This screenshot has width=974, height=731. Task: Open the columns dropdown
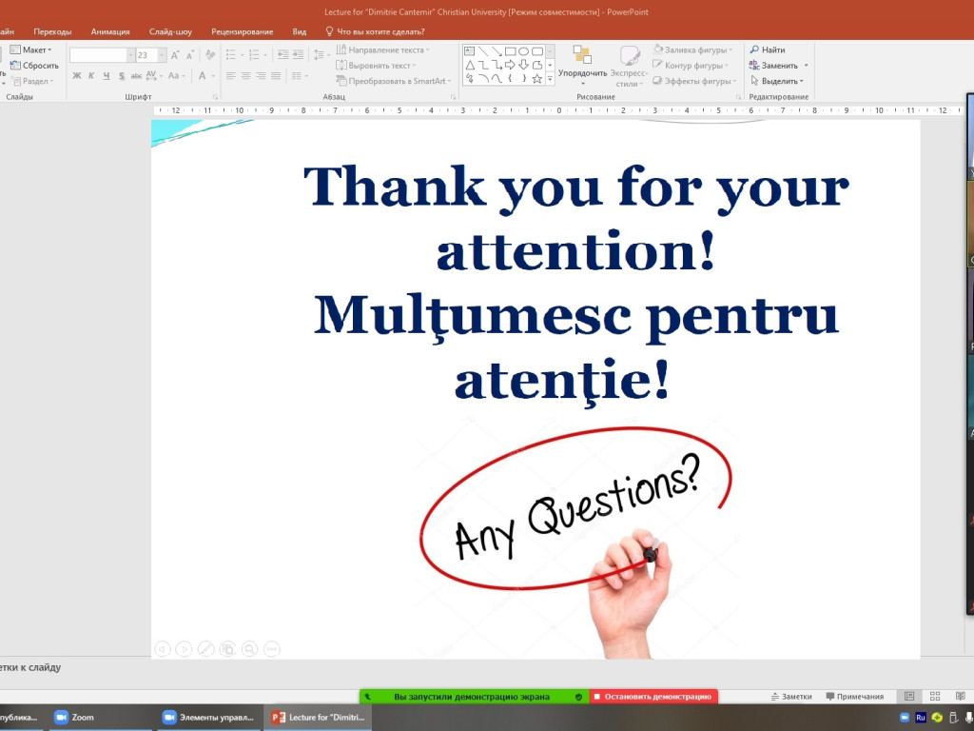pyautogui.click(x=300, y=76)
